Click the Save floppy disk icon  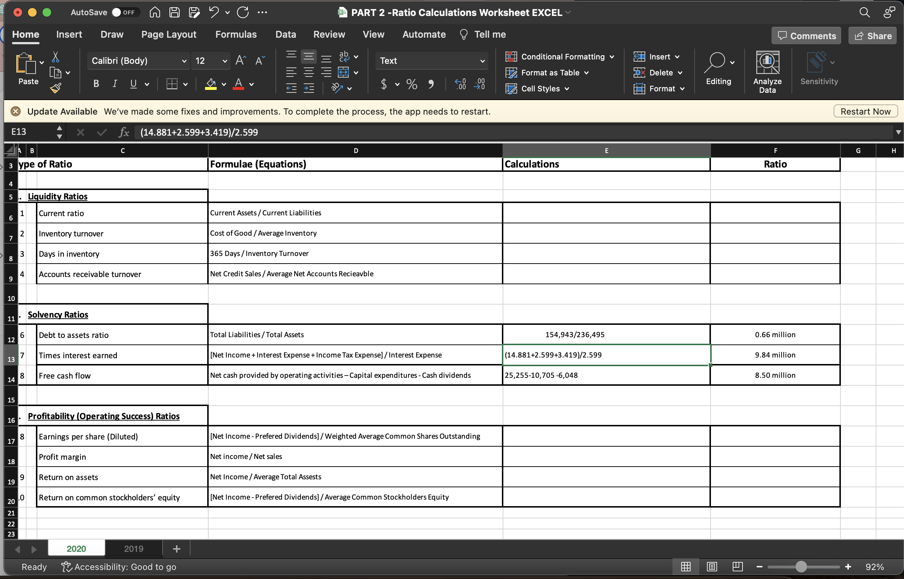pyautogui.click(x=174, y=12)
